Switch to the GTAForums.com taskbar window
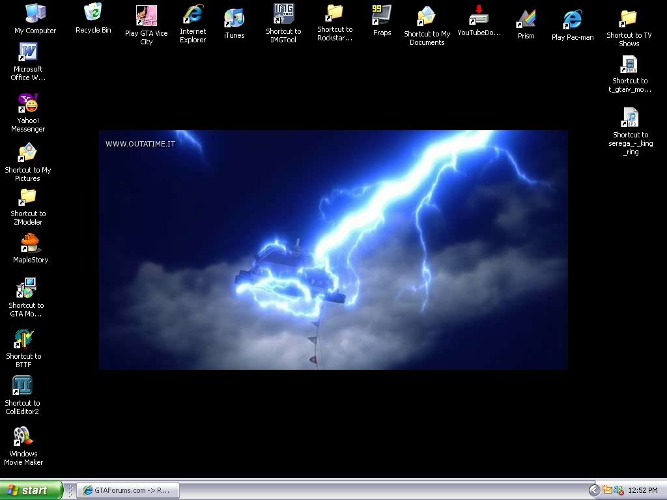 [x=128, y=490]
